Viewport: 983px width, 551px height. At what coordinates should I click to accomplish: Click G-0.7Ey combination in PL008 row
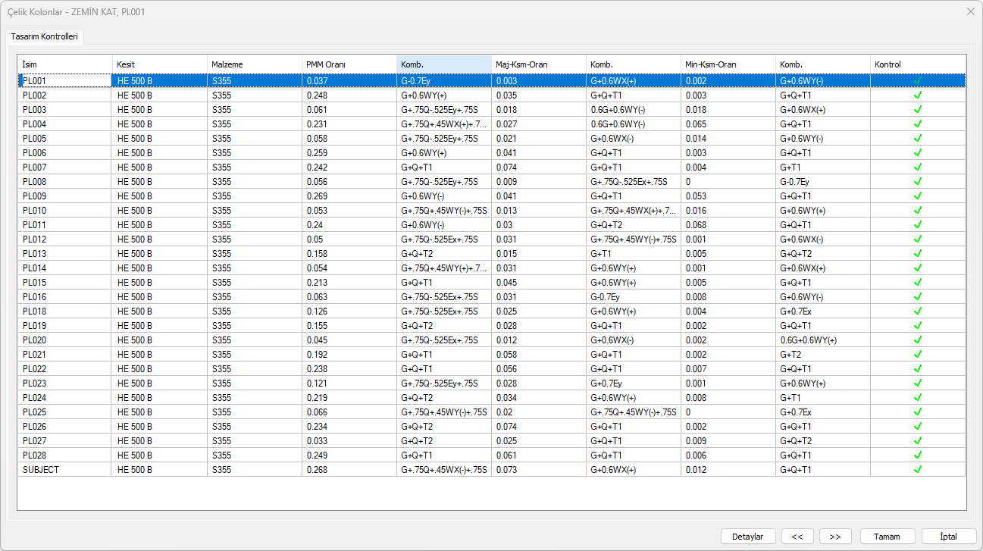(x=794, y=181)
